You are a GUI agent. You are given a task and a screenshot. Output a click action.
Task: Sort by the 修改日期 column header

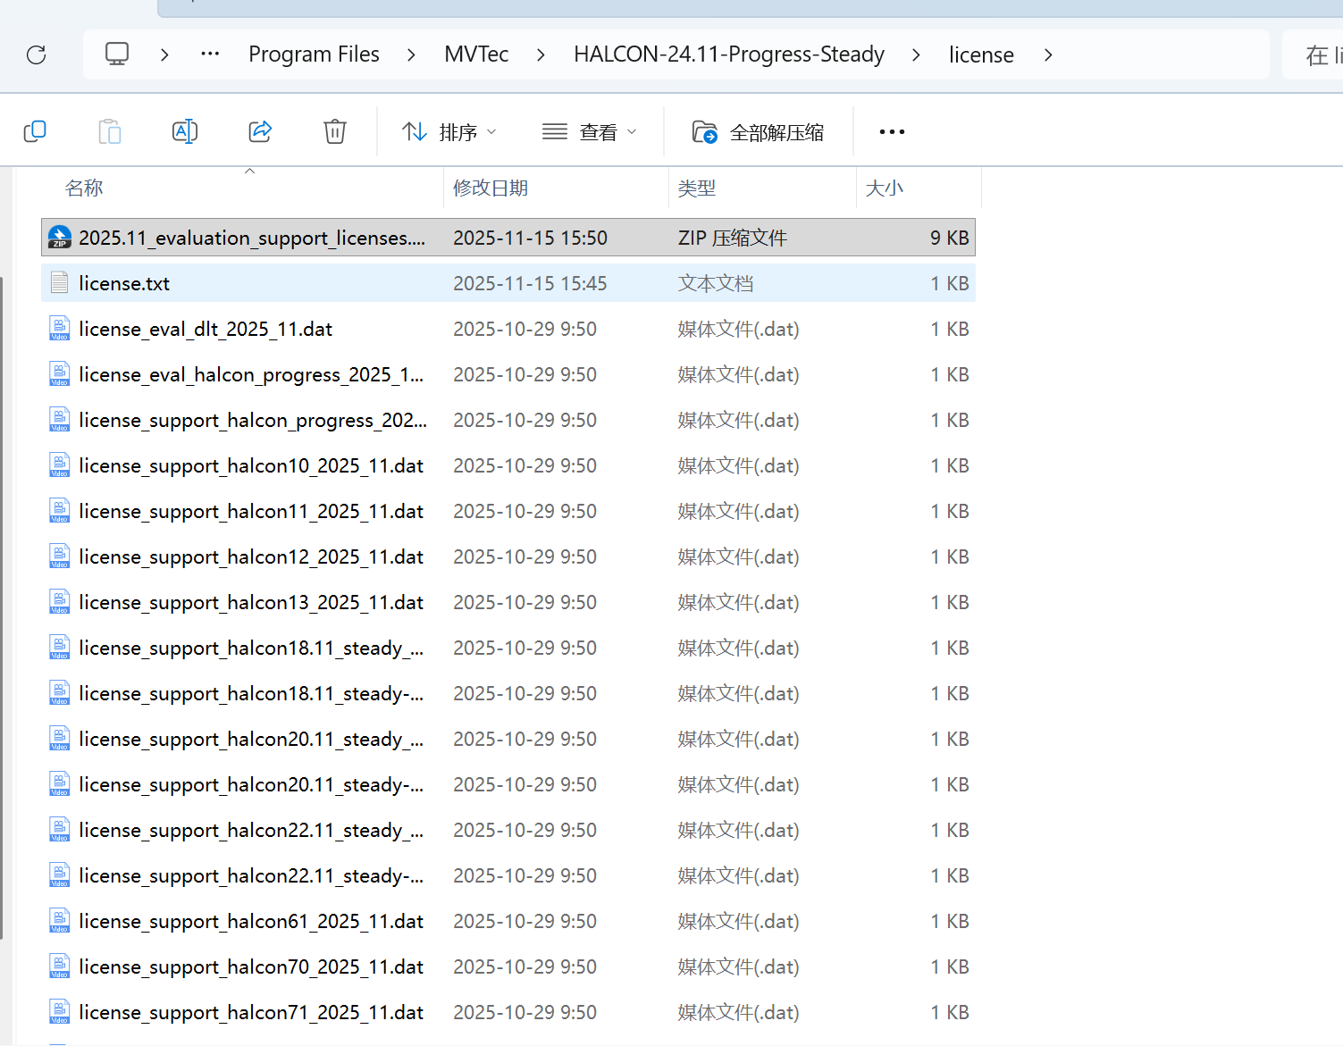pos(491,188)
